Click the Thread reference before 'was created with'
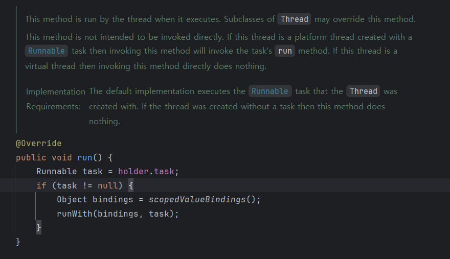 click(x=364, y=91)
